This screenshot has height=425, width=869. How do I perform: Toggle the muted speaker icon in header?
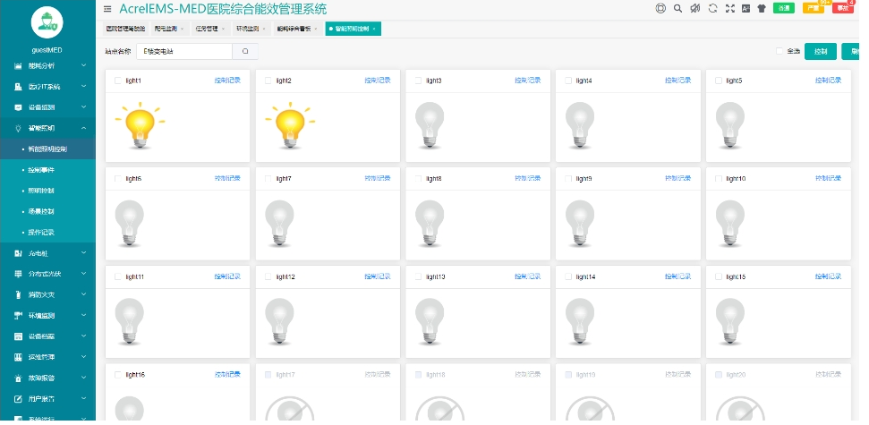[x=695, y=8]
